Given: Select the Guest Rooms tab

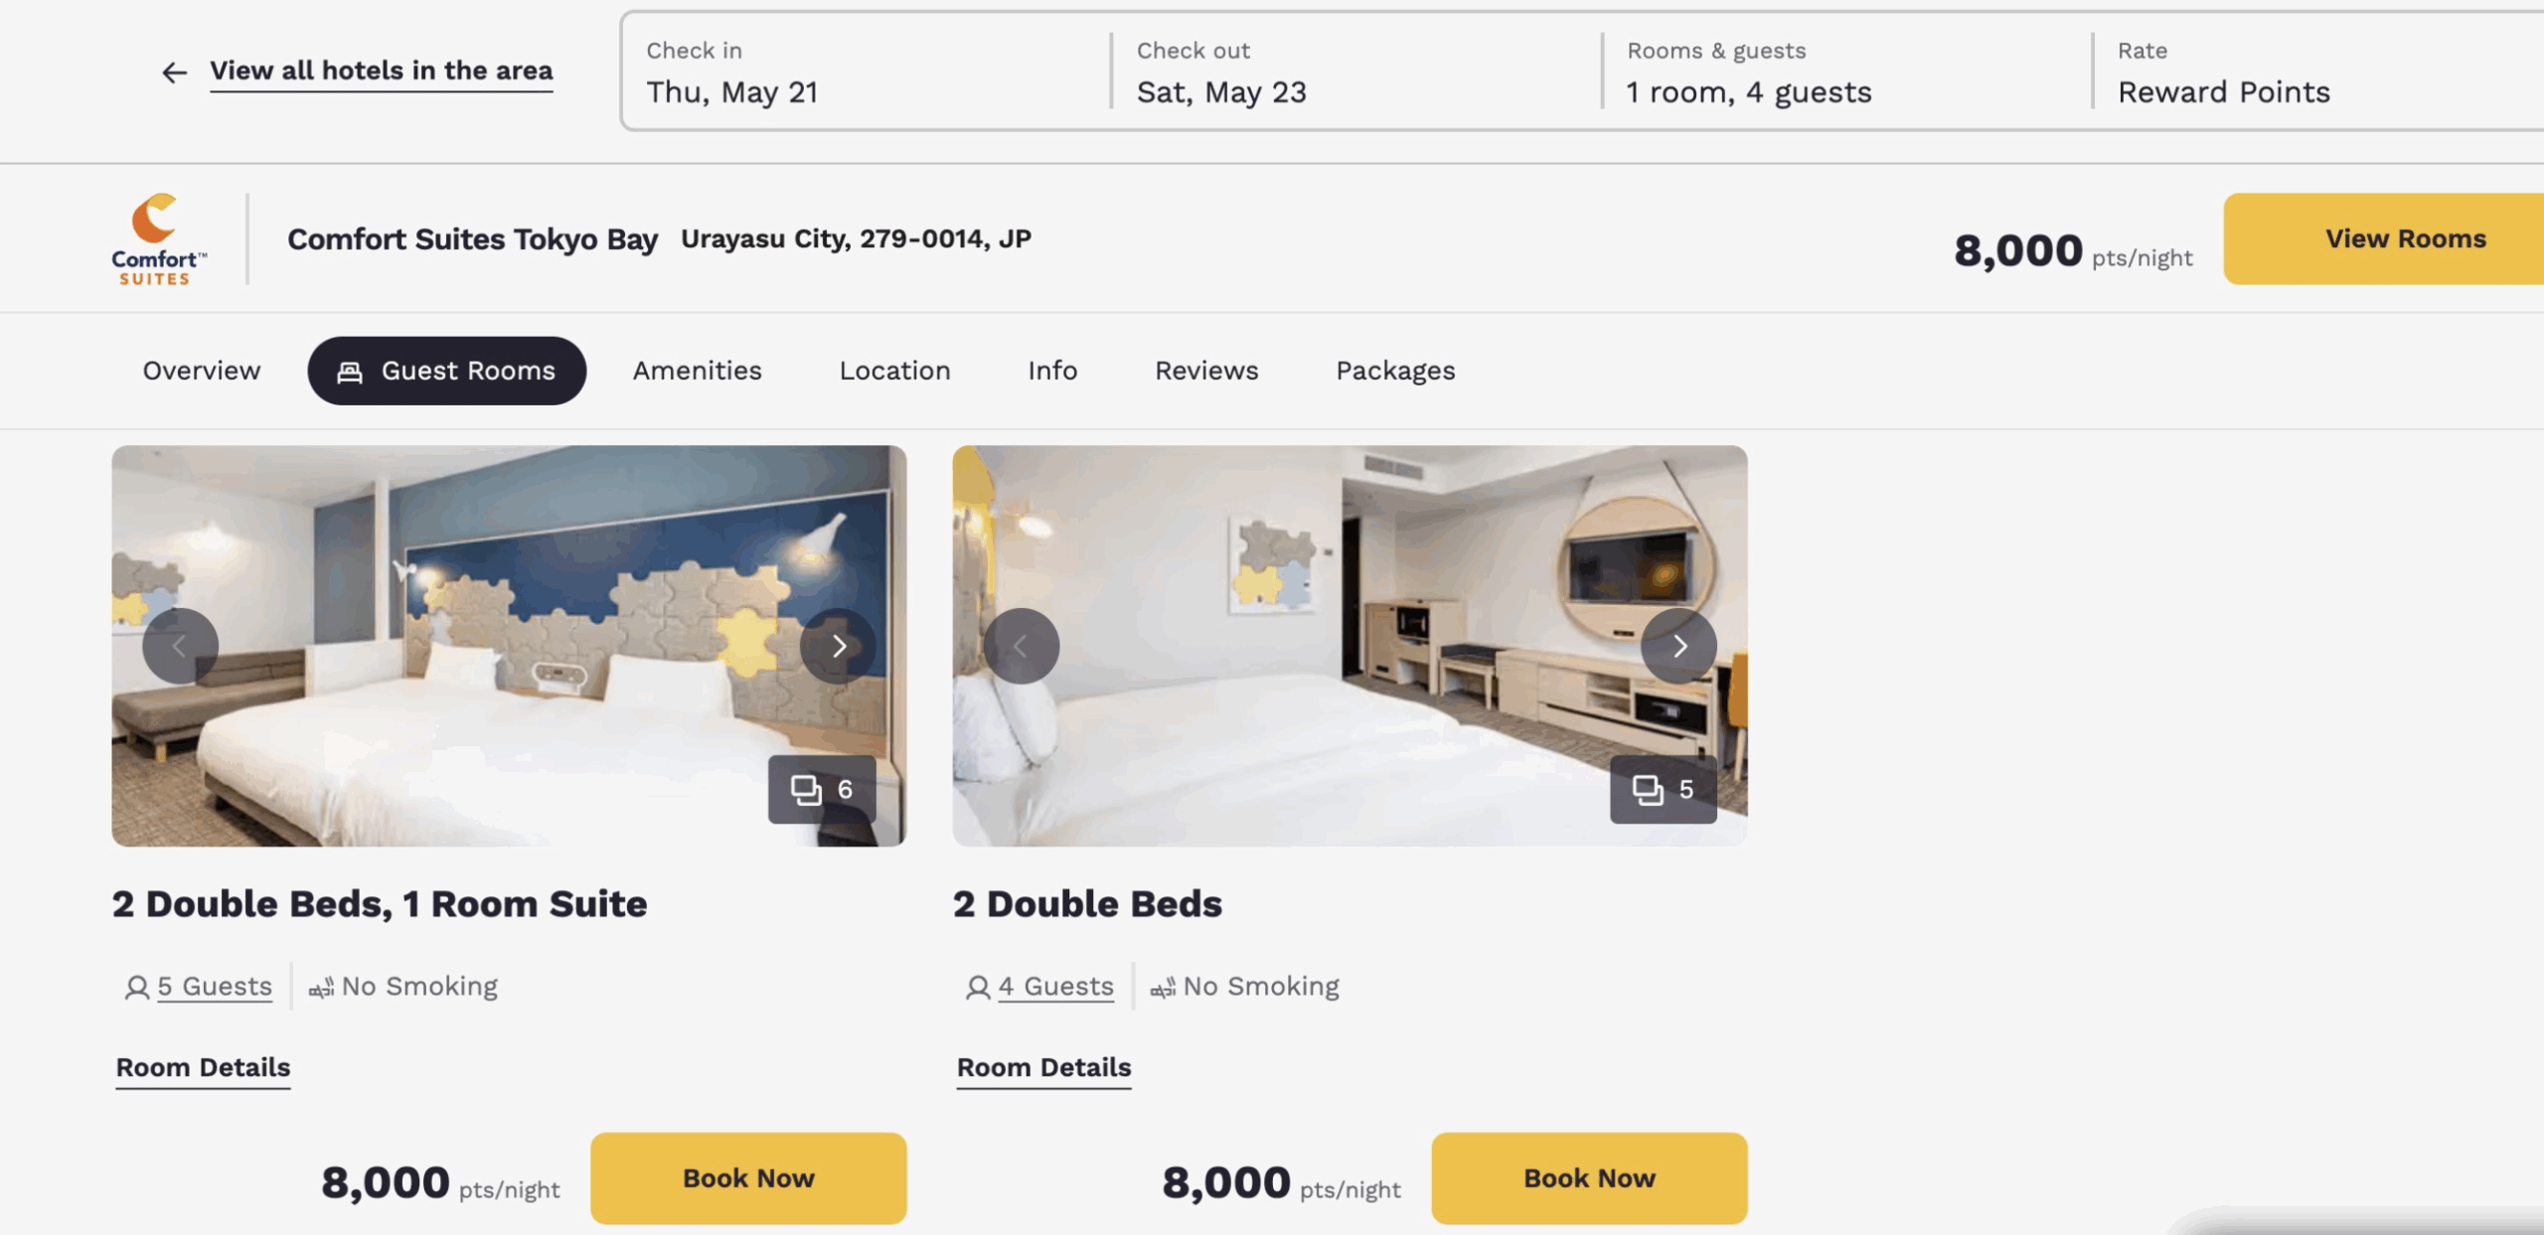Looking at the screenshot, I should point(447,371).
